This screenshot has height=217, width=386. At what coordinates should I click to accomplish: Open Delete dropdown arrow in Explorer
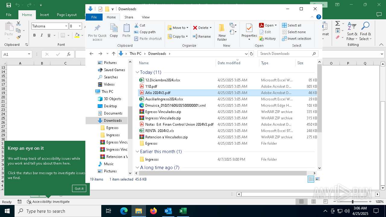point(210,28)
